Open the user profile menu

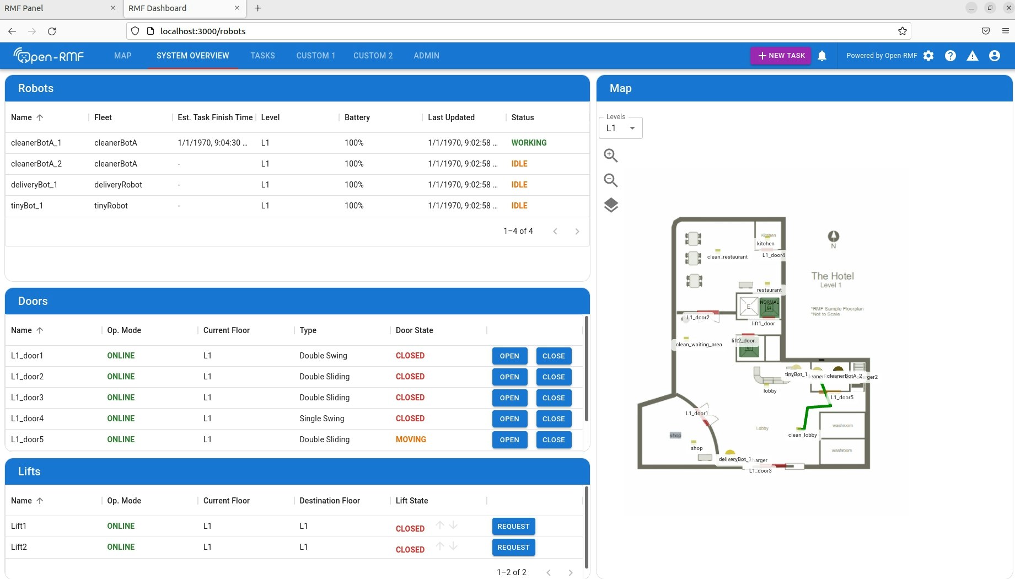coord(995,55)
